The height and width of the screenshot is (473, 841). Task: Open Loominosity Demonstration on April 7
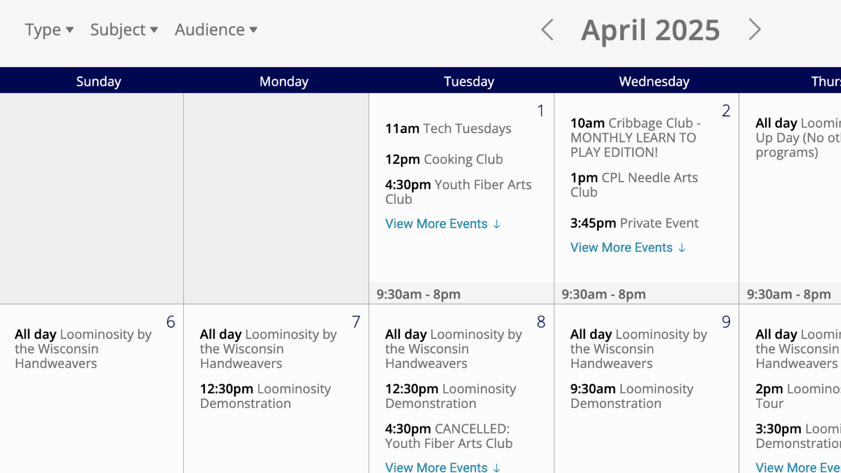pyautogui.click(x=265, y=396)
